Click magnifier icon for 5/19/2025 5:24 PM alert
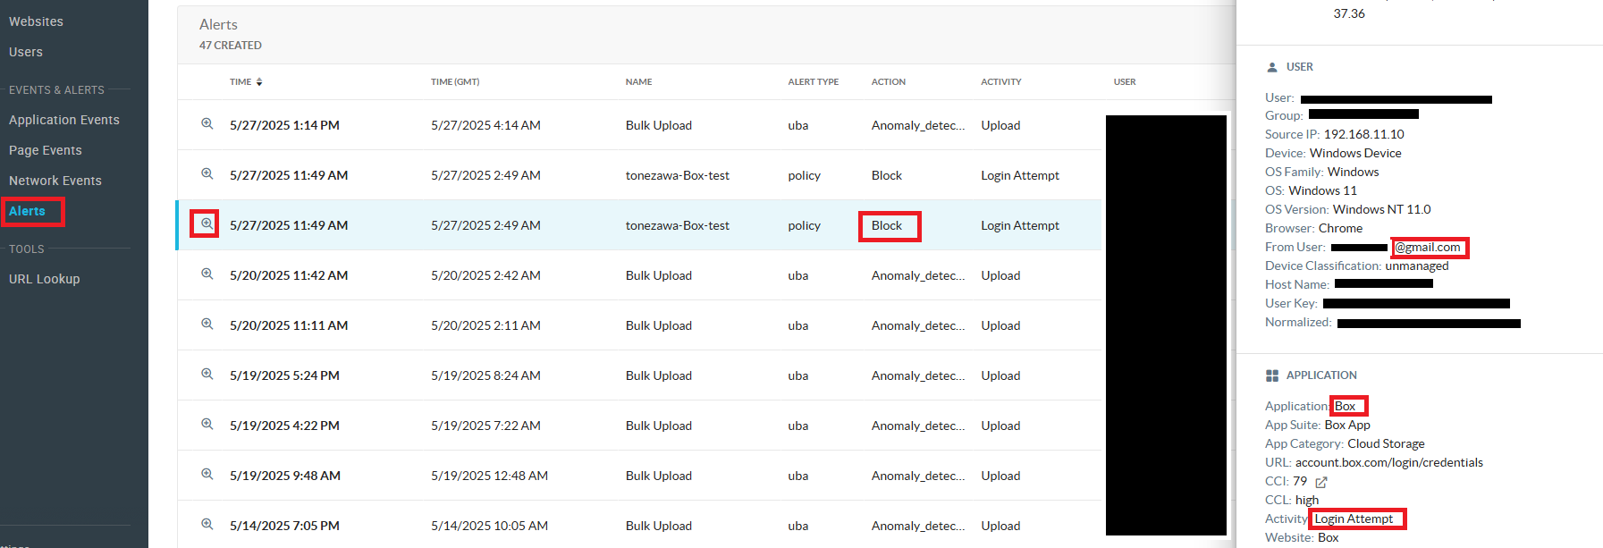The width and height of the screenshot is (1603, 548). (x=207, y=375)
